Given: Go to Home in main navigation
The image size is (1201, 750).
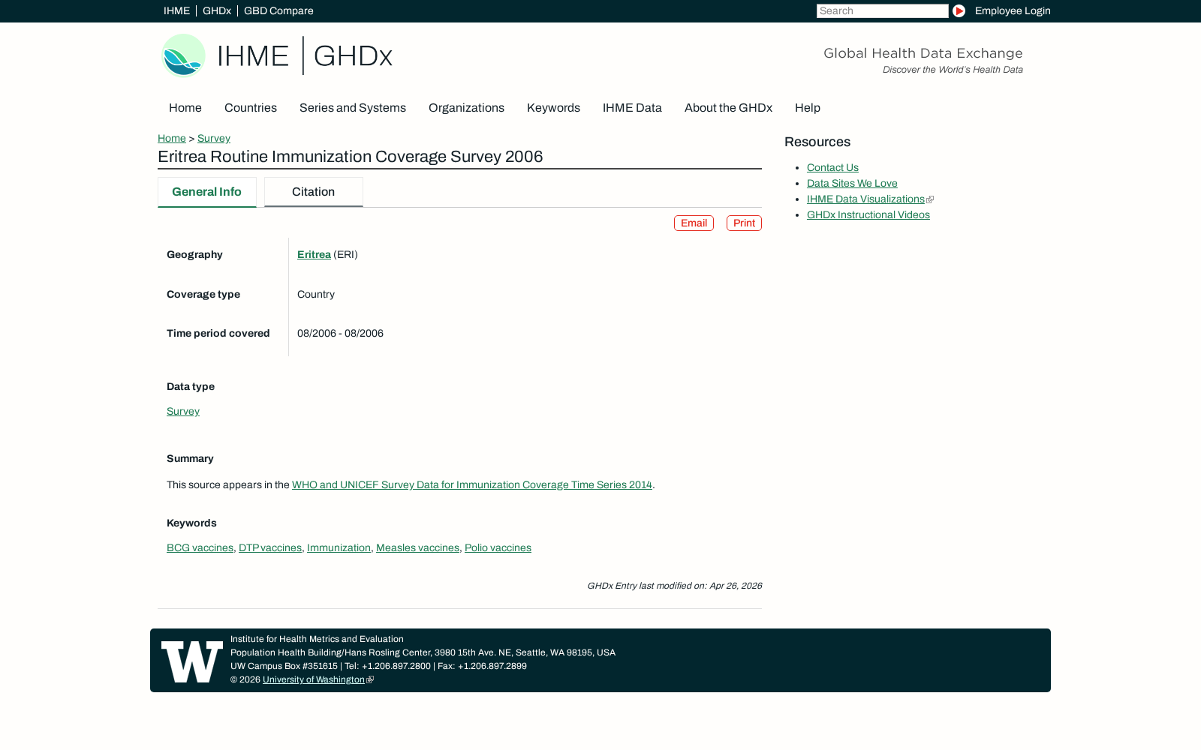Looking at the screenshot, I should 185,108.
